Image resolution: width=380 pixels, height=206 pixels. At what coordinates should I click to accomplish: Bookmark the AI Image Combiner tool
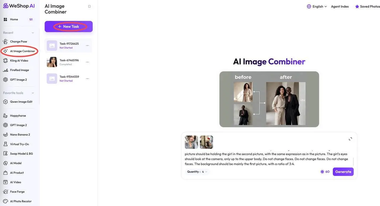tap(89, 6)
